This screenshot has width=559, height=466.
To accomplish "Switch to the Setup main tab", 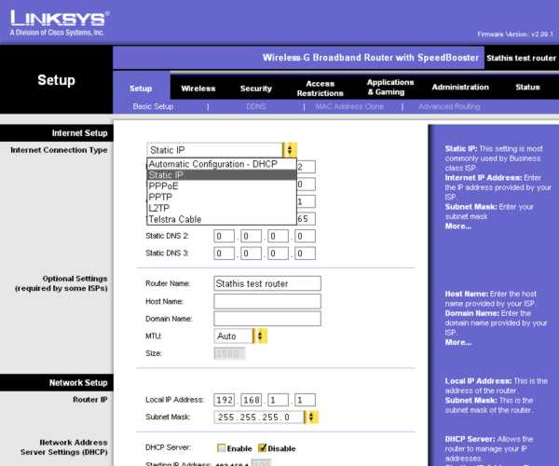I will [x=141, y=89].
